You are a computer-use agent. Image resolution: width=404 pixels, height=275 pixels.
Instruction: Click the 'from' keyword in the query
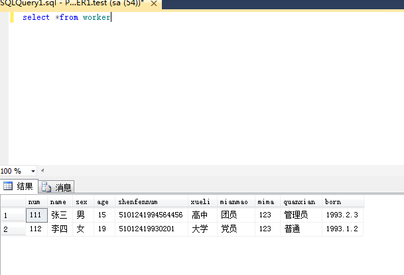pyautogui.click(x=69, y=17)
